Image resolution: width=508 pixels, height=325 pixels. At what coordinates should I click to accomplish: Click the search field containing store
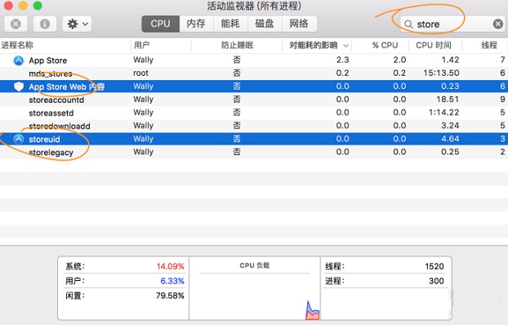click(x=452, y=24)
